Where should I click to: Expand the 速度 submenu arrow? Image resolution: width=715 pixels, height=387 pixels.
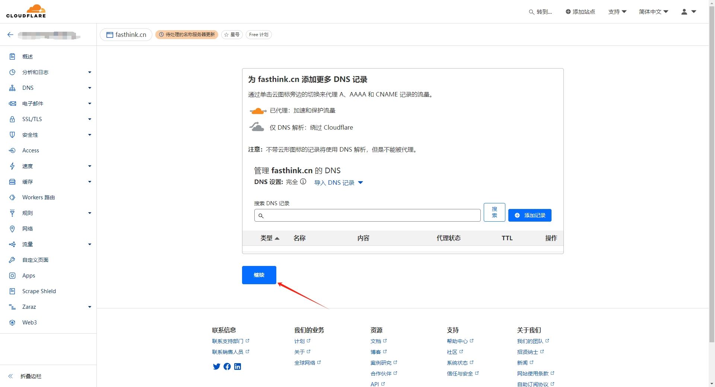90,166
